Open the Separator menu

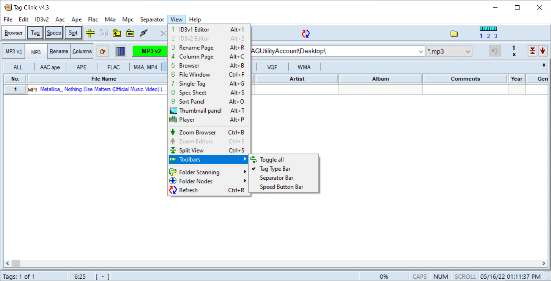point(152,19)
